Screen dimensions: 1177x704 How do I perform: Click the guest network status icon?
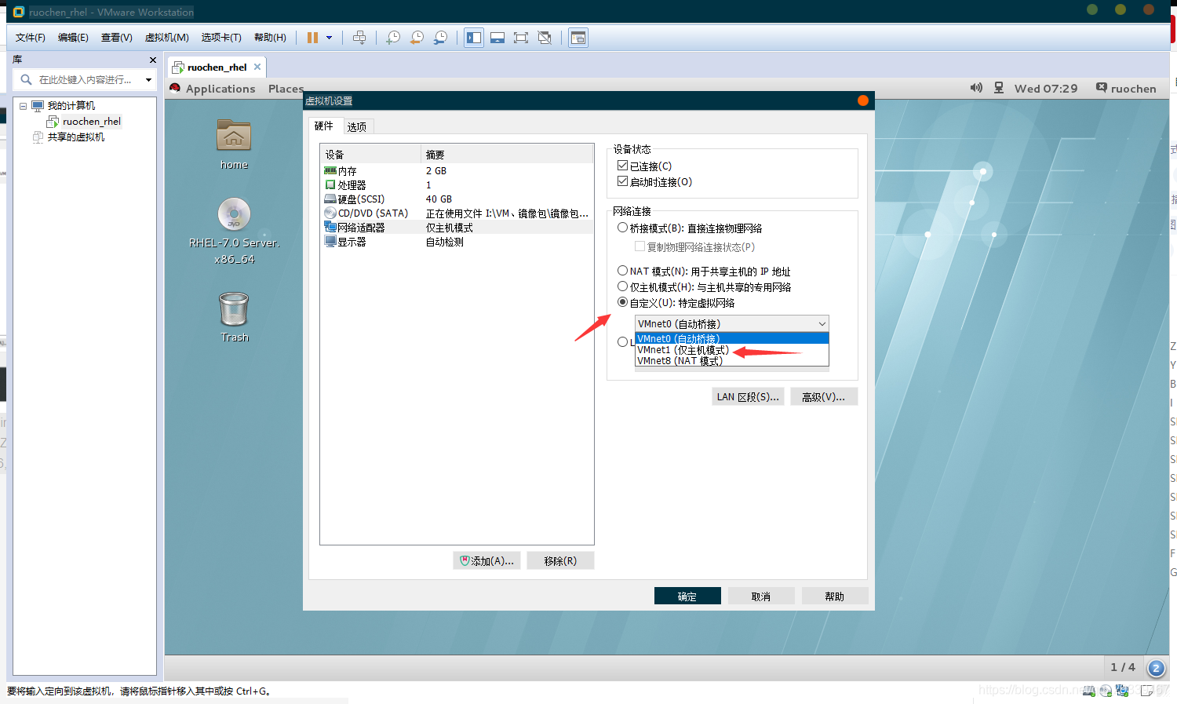click(x=999, y=88)
